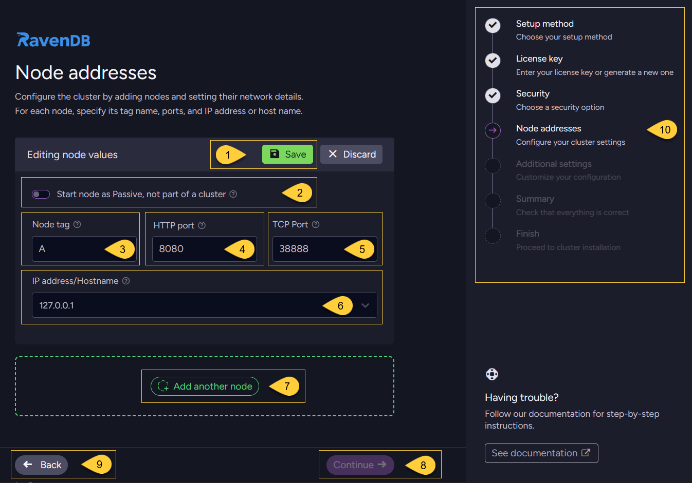Image resolution: width=692 pixels, height=483 pixels.
Task: Discard node value changes
Action: pos(351,154)
